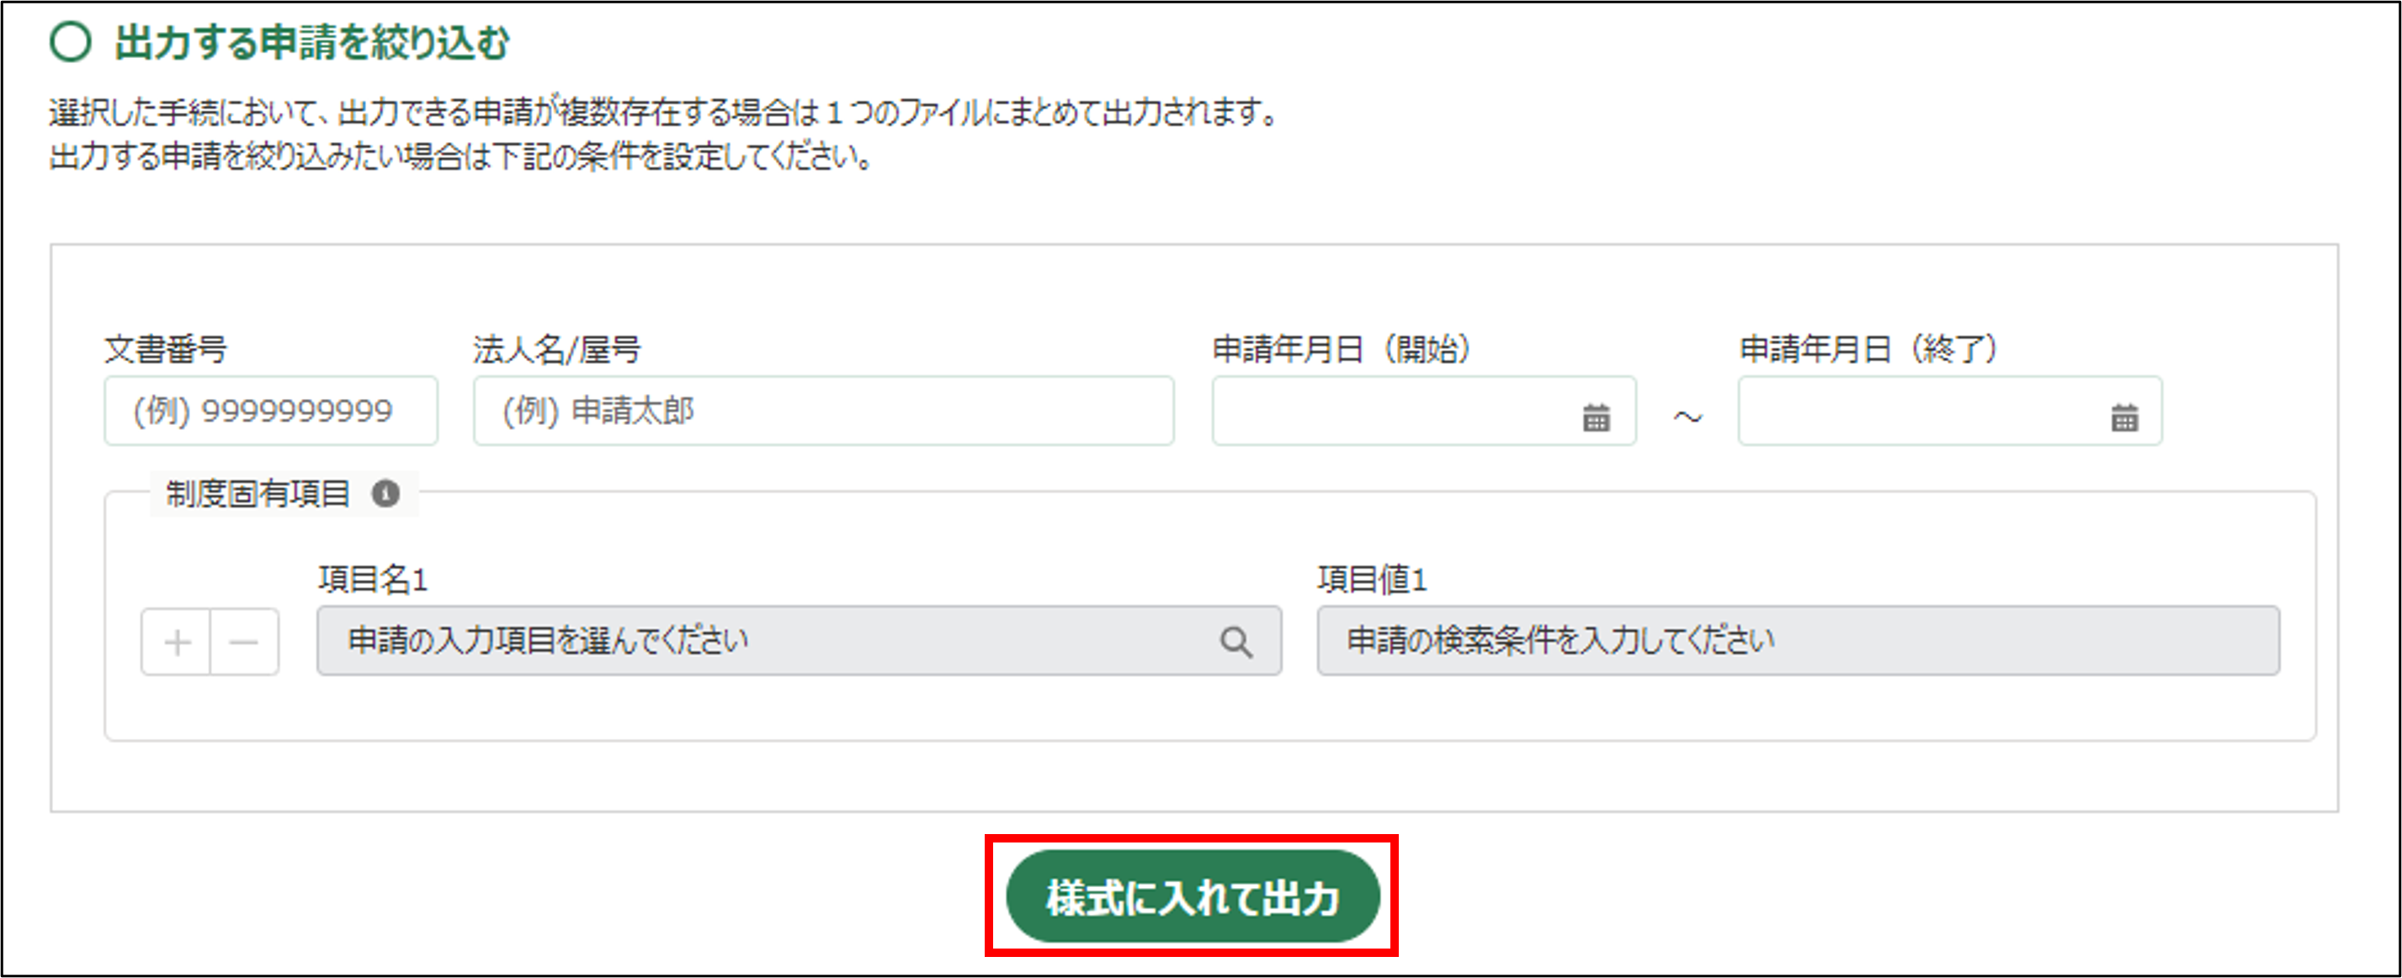Focus the 法人名/屋号 input field
Screen dimensions: 2402x978
click(x=822, y=412)
